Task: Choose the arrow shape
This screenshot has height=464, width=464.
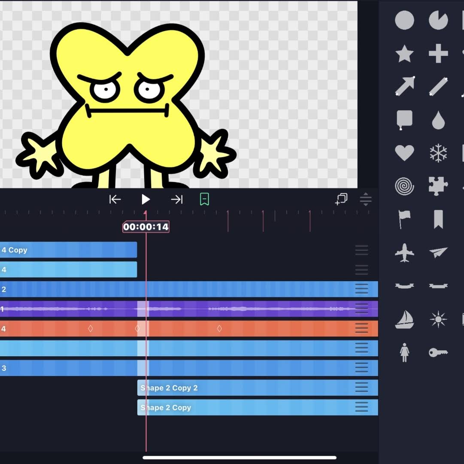Action: (405, 86)
